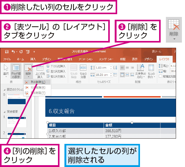Switch to the Insert (挿入) ribbon tab
The width and height of the screenshot is (185, 167).
(33, 59)
